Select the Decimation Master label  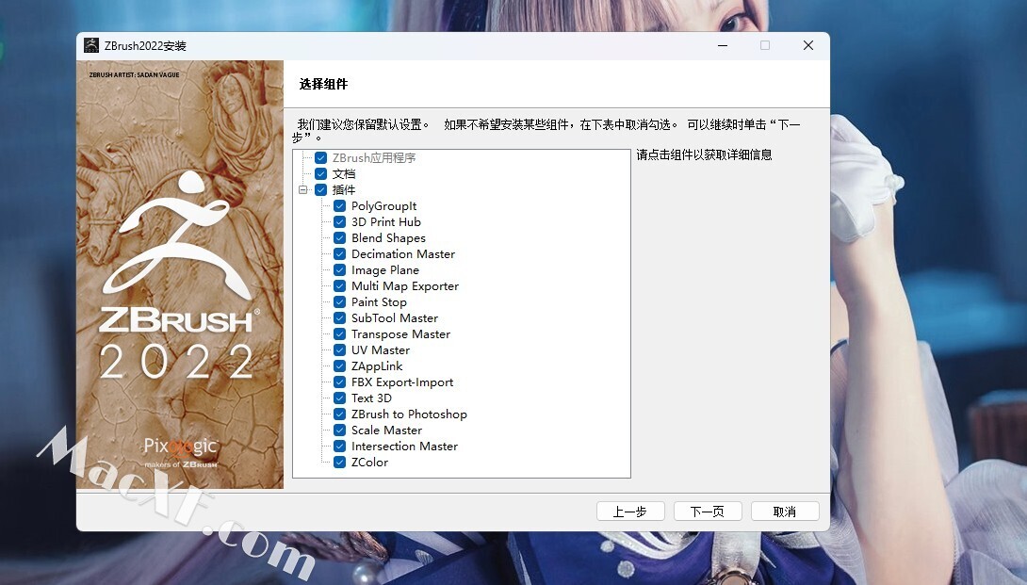(403, 253)
